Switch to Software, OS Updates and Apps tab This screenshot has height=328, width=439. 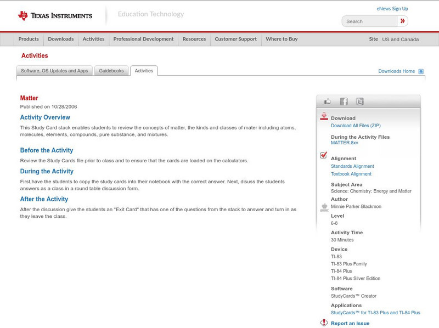pos(54,71)
